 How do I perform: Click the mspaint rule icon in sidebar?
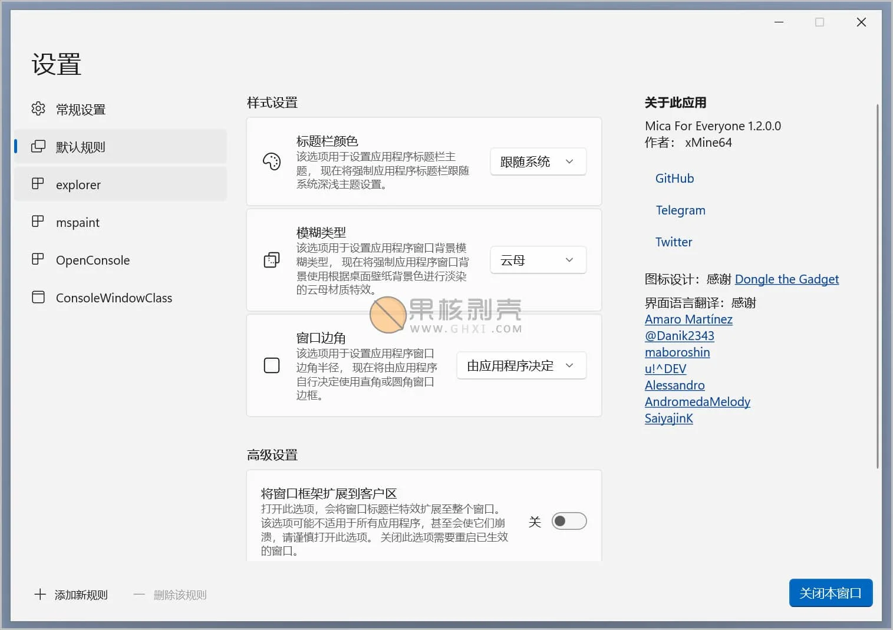[x=38, y=222]
